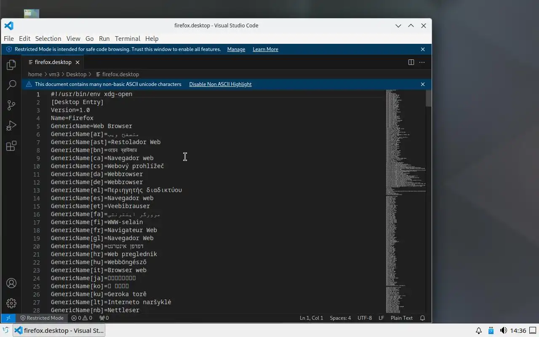Open the desktop icon behind VS Code window
The height and width of the screenshot is (337, 539).
point(32,13)
